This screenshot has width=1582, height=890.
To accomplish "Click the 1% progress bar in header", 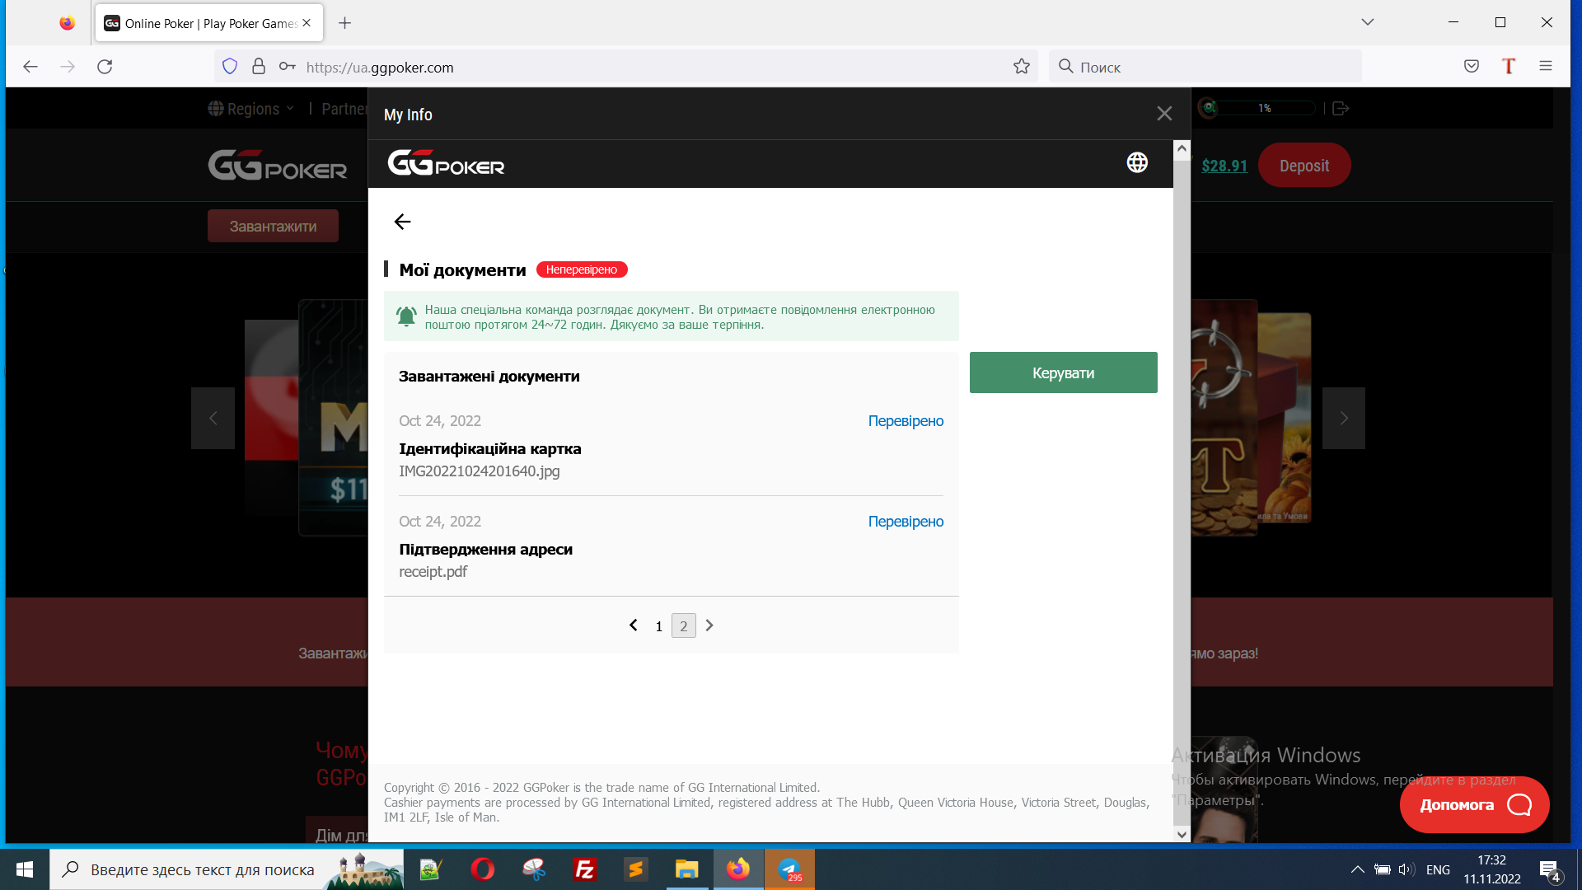I will pyautogui.click(x=1265, y=108).
